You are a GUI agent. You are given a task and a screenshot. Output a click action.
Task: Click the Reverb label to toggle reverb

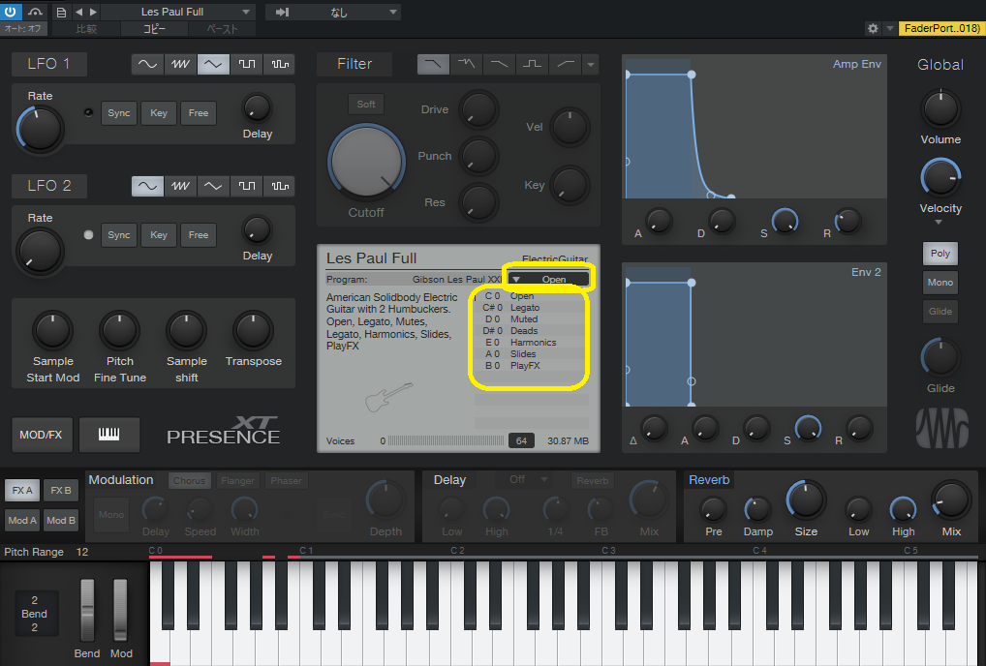(x=709, y=479)
